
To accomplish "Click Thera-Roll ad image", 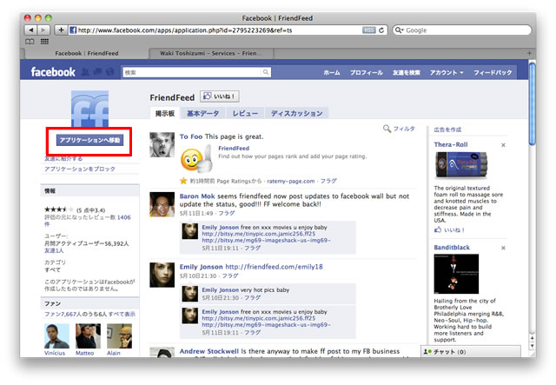I will tap(461, 164).
